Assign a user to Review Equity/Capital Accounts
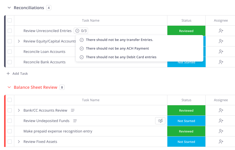235x150 pixels. point(221,41)
